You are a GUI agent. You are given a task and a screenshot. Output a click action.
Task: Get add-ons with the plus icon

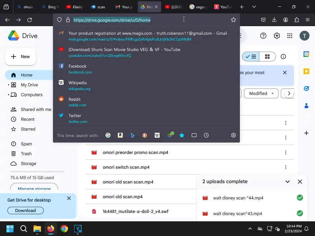click(306, 133)
